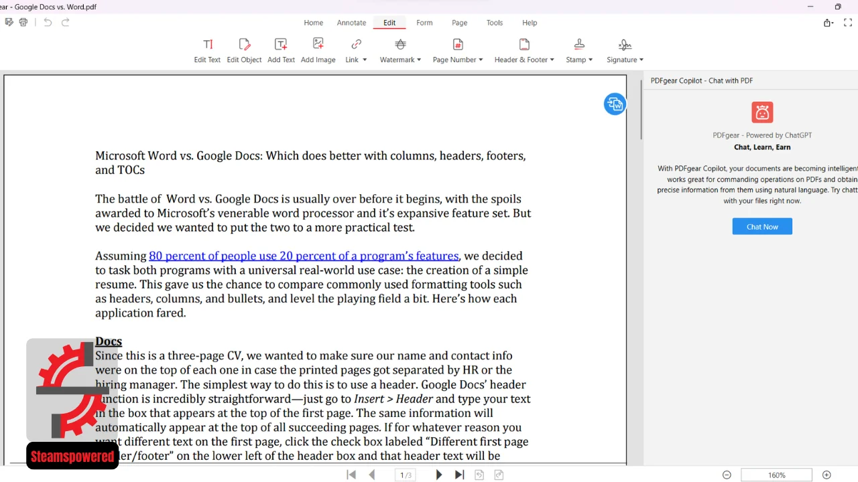
Task: Enter fullscreen mode via top-right icon
Action: 848,23
